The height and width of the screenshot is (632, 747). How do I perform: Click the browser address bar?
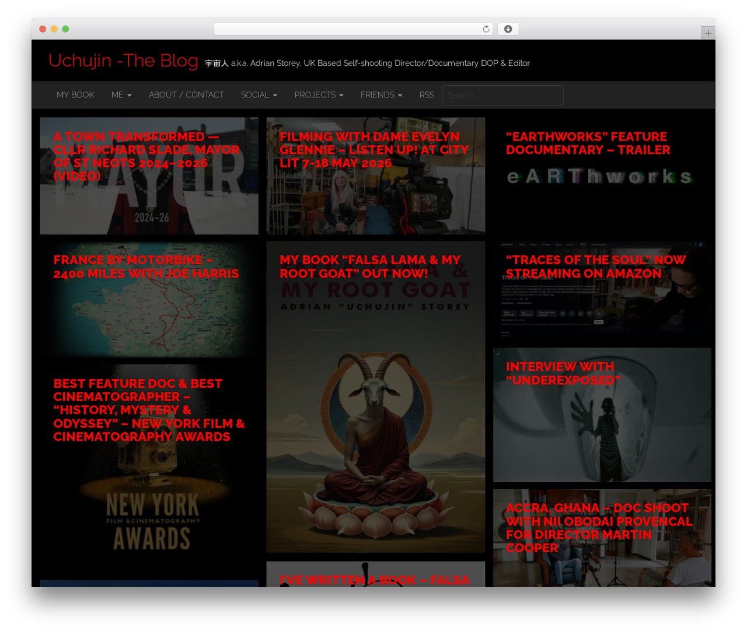coord(353,29)
